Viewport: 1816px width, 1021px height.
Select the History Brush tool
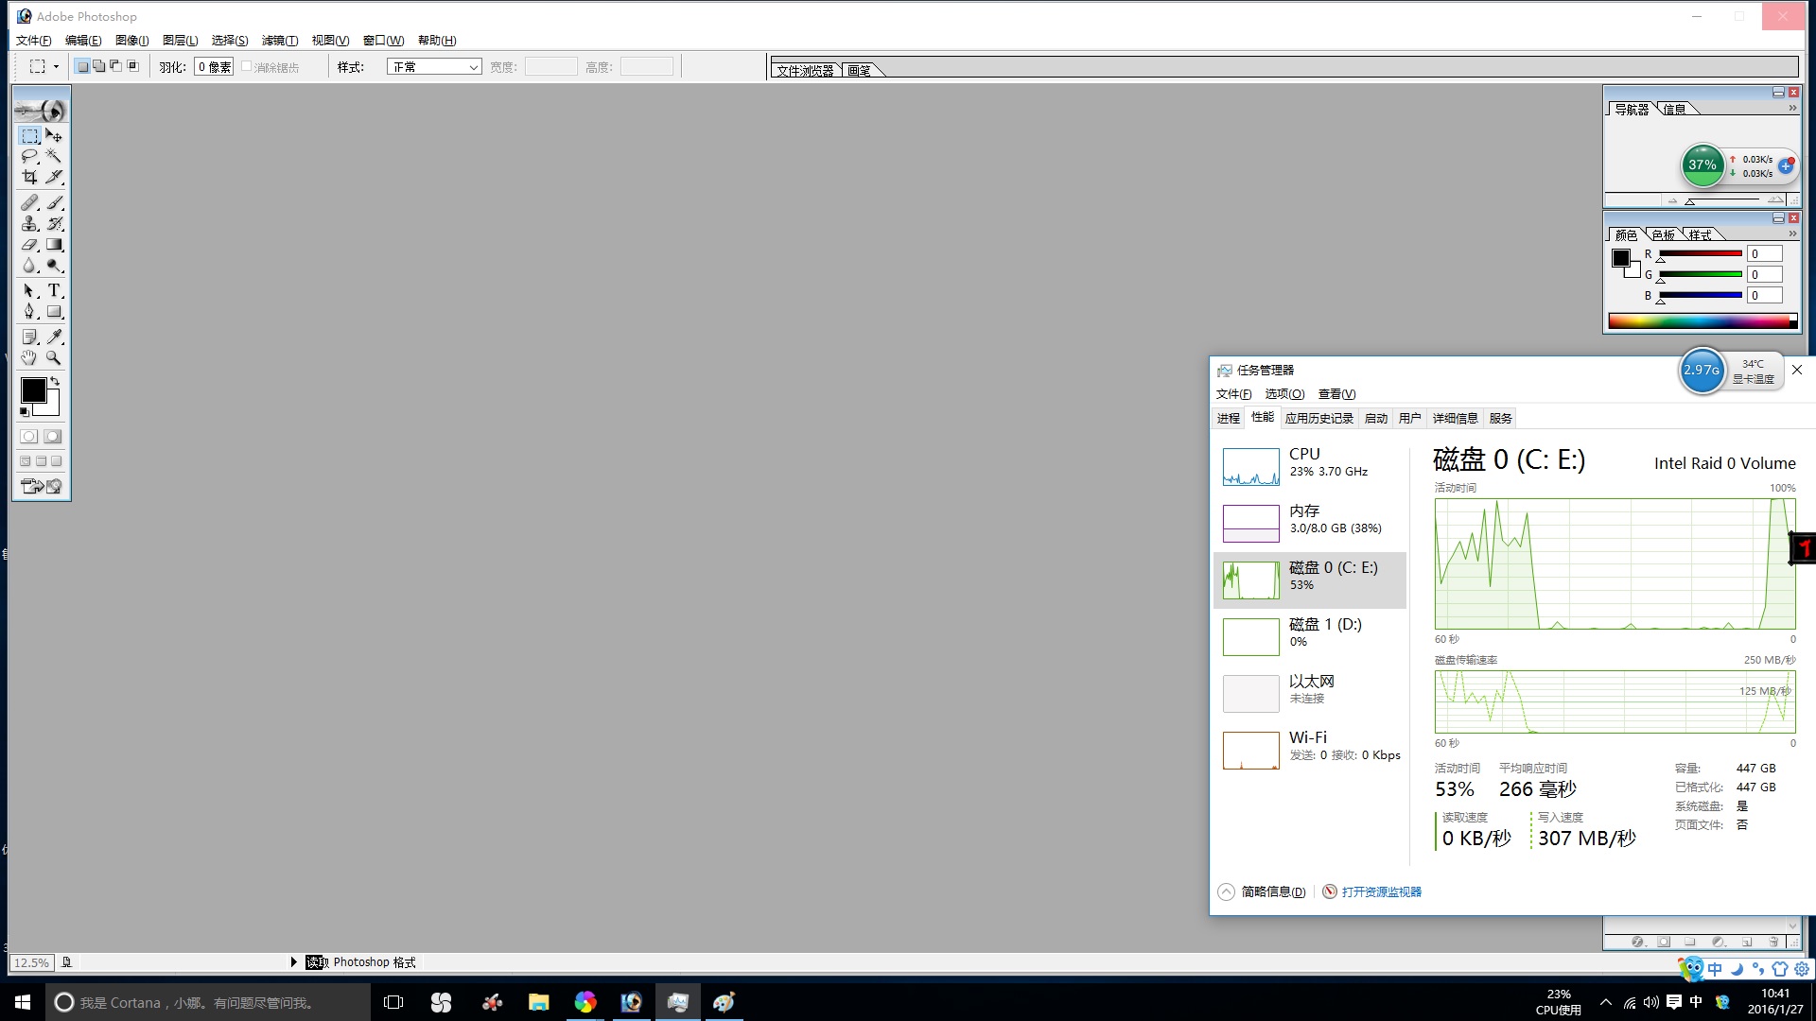pos(54,223)
